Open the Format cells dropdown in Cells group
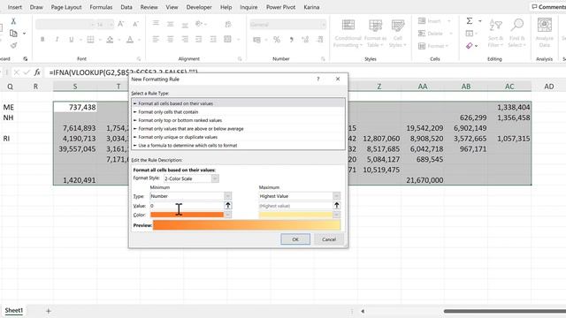 pos(433,46)
